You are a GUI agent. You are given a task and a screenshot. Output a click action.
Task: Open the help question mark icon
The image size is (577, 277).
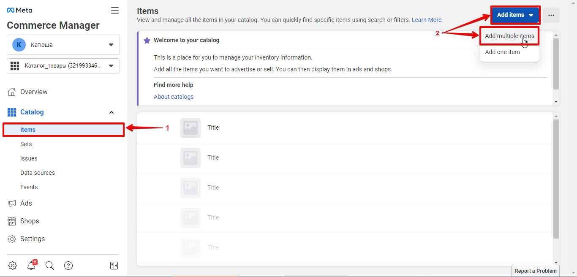tap(68, 266)
